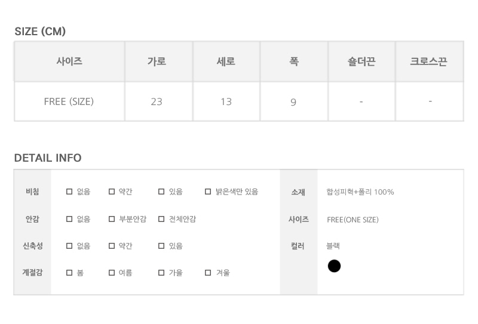Tick the 봄 season checkbox
This screenshot has height=324, width=478.
coord(69,273)
